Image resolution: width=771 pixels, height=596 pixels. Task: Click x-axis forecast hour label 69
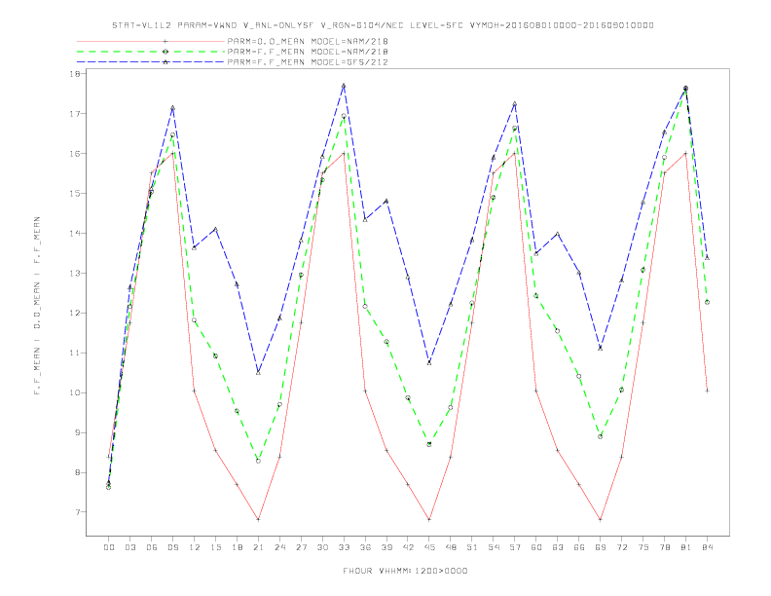pyautogui.click(x=601, y=547)
